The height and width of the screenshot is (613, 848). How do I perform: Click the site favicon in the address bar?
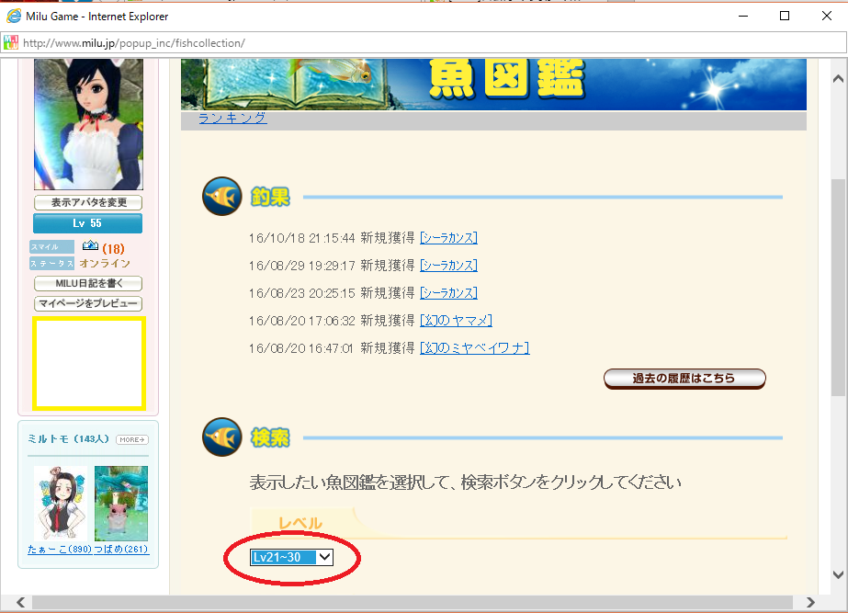pyautogui.click(x=11, y=42)
